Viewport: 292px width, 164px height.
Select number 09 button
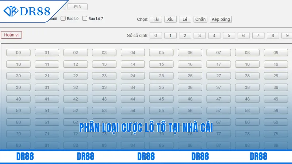(x=276, y=52)
